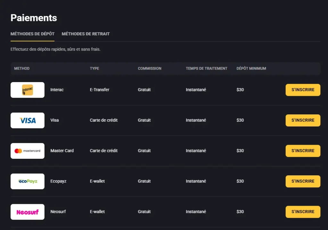The width and height of the screenshot is (328, 230).
Task: Click E-wallet type in Neosurf row
Action: 97,212
